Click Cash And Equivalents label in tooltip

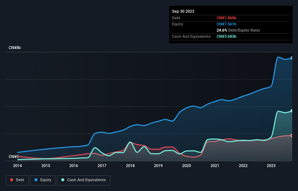(191, 36)
